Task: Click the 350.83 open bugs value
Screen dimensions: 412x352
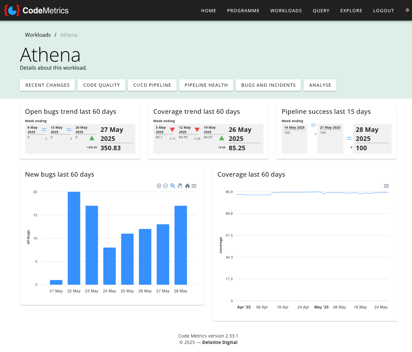Action: (110, 148)
